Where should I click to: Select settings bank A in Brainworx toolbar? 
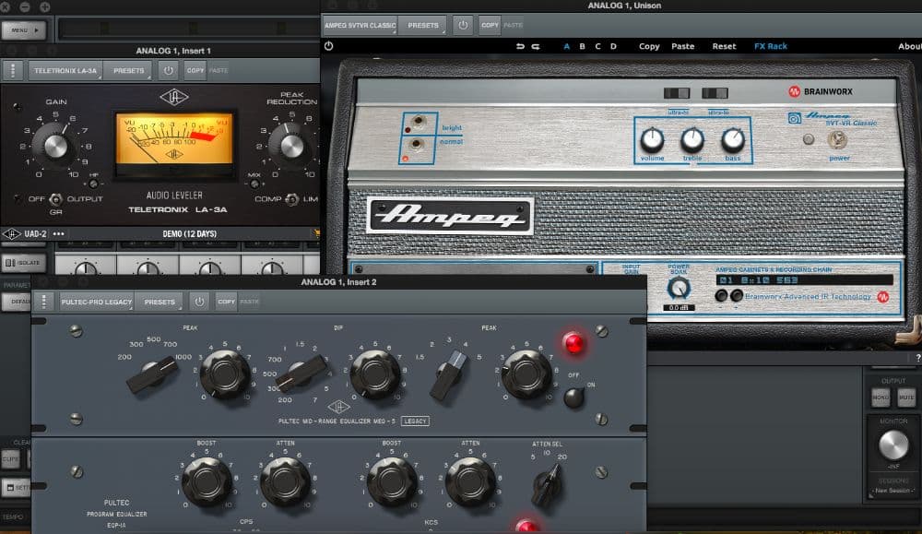pyautogui.click(x=567, y=46)
